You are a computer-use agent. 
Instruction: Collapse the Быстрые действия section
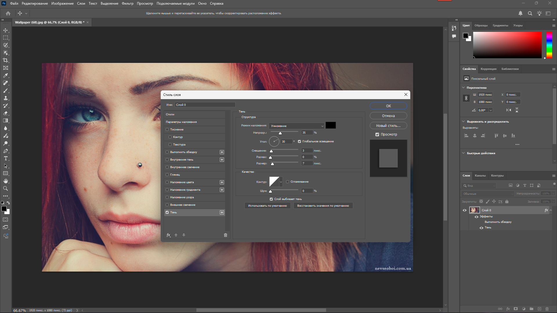(x=463, y=153)
